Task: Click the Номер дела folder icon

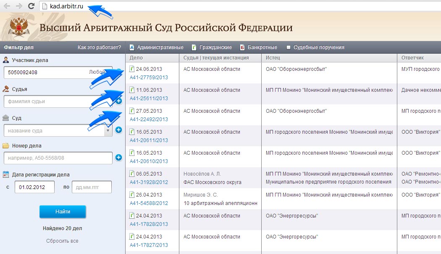Action: (6, 146)
